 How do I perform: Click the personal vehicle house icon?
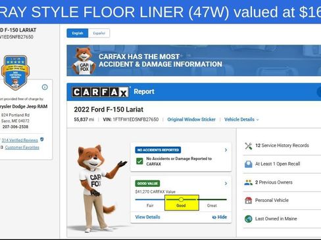pos(249,200)
